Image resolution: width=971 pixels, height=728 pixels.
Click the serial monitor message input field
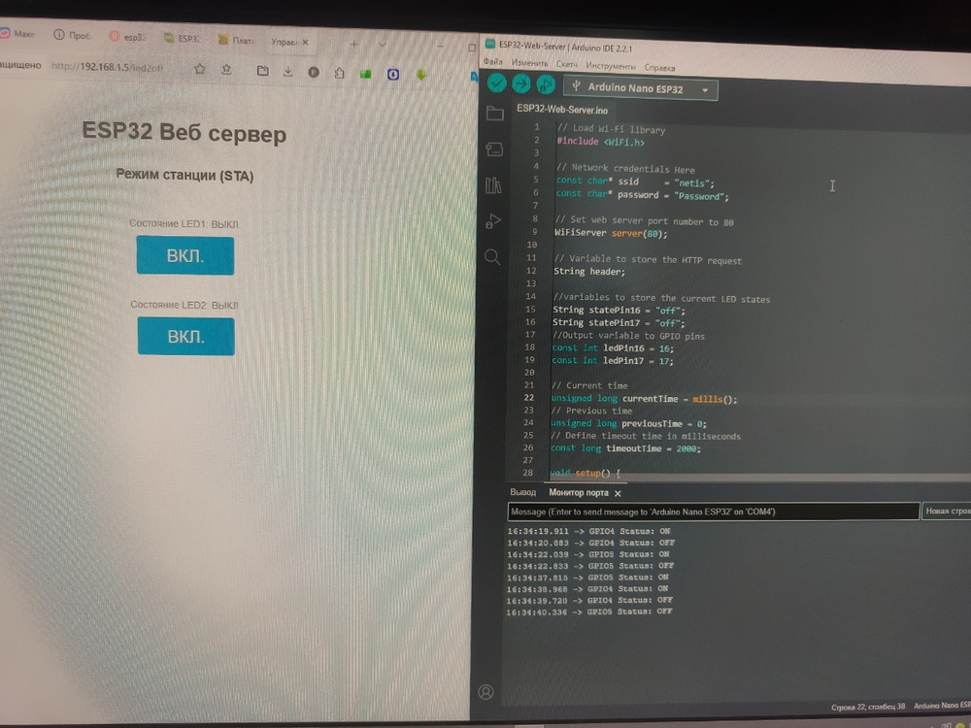pyautogui.click(x=709, y=511)
